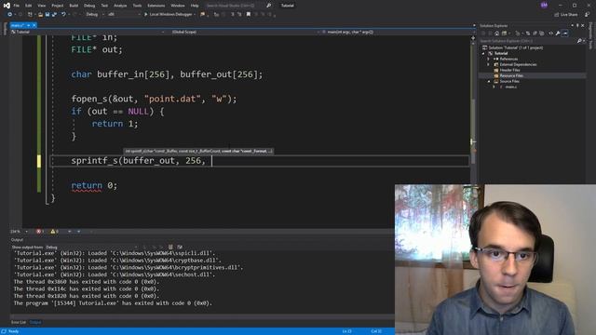Viewport: 596px width, 335px height.
Task: Open the Debug configuration dropdown
Action: (x=94, y=15)
